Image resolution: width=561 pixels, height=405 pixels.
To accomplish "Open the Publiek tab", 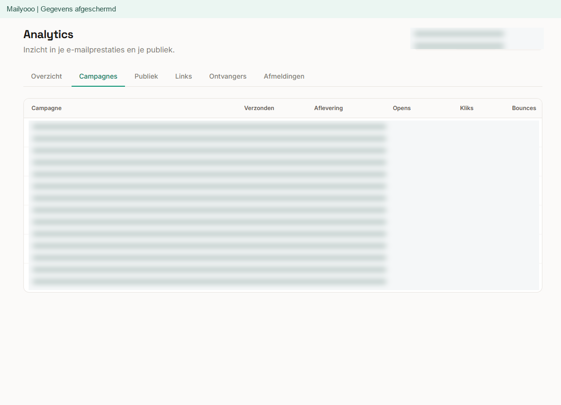I will [x=146, y=76].
